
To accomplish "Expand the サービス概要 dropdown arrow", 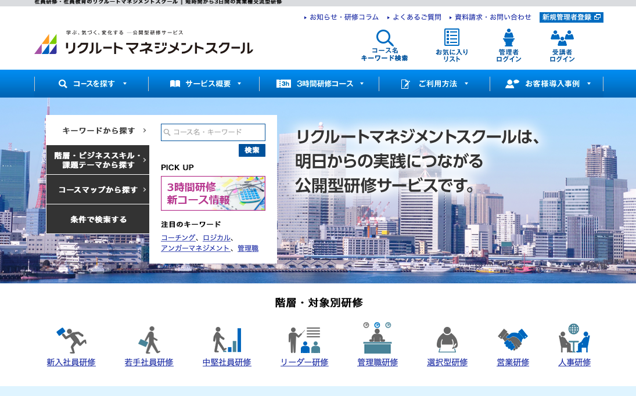I will [239, 84].
